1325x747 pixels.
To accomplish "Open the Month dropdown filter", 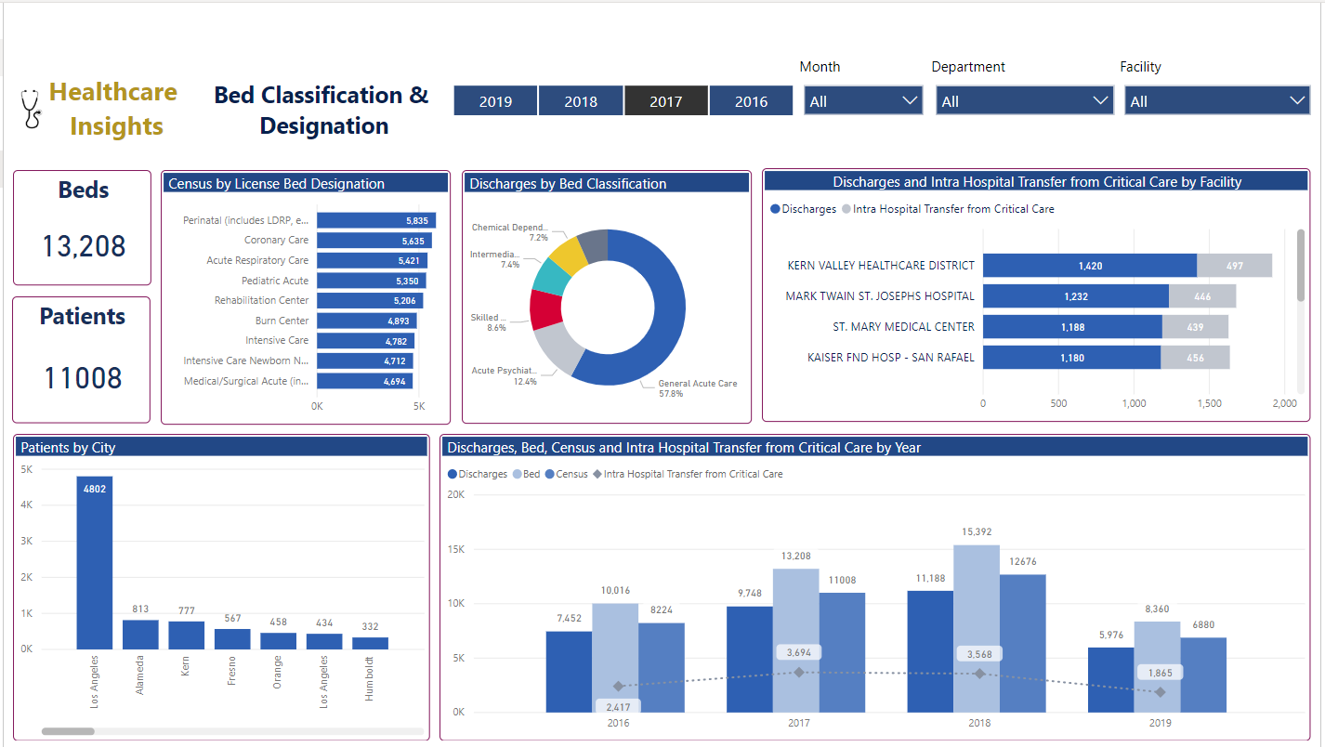I will click(x=863, y=101).
